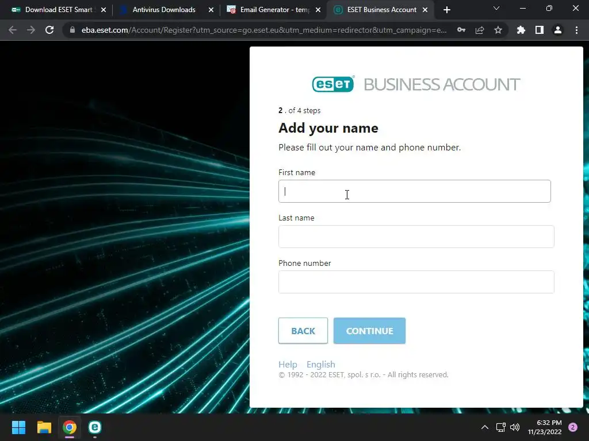Open the Help link

pyautogui.click(x=288, y=365)
